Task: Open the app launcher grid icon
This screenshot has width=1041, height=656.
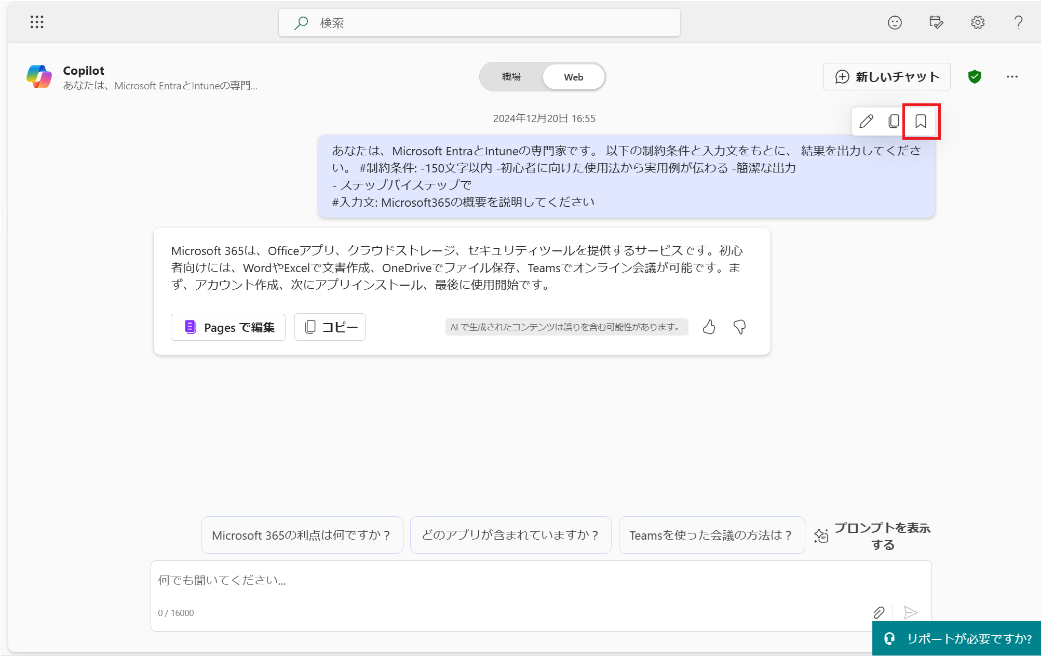Action: pos(37,22)
